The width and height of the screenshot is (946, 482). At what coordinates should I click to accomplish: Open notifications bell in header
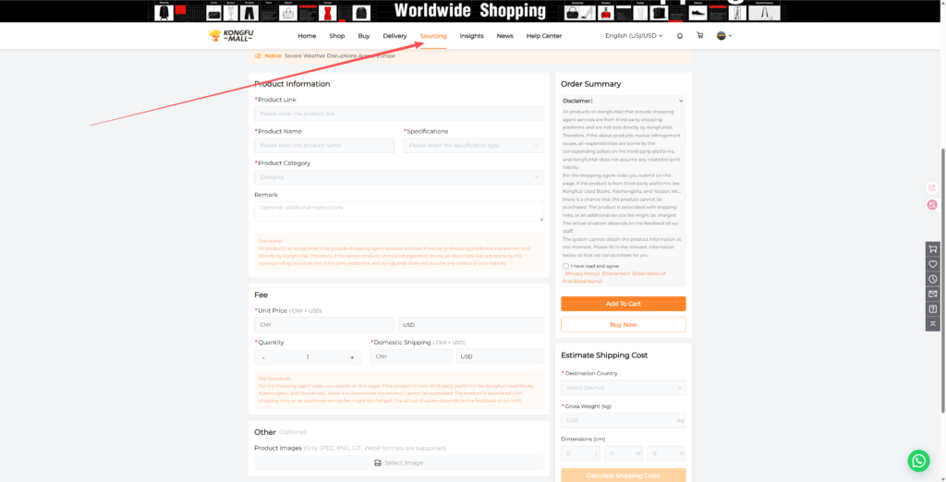[680, 36]
